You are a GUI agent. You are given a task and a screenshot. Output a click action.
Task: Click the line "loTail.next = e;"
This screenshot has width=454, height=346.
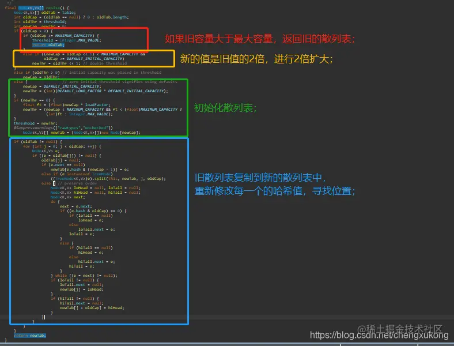97,230
